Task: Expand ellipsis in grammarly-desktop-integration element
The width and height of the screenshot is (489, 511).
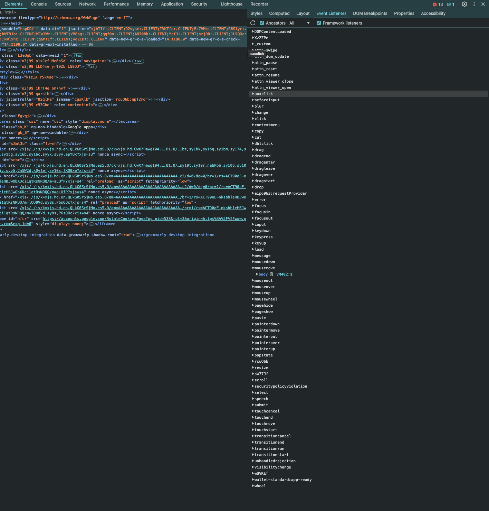Action: click(x=138, y=235)
